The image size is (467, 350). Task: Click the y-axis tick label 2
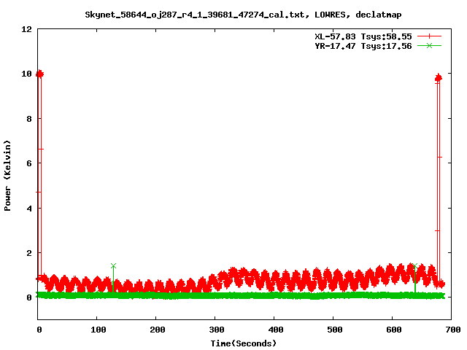tap(29, 253)
